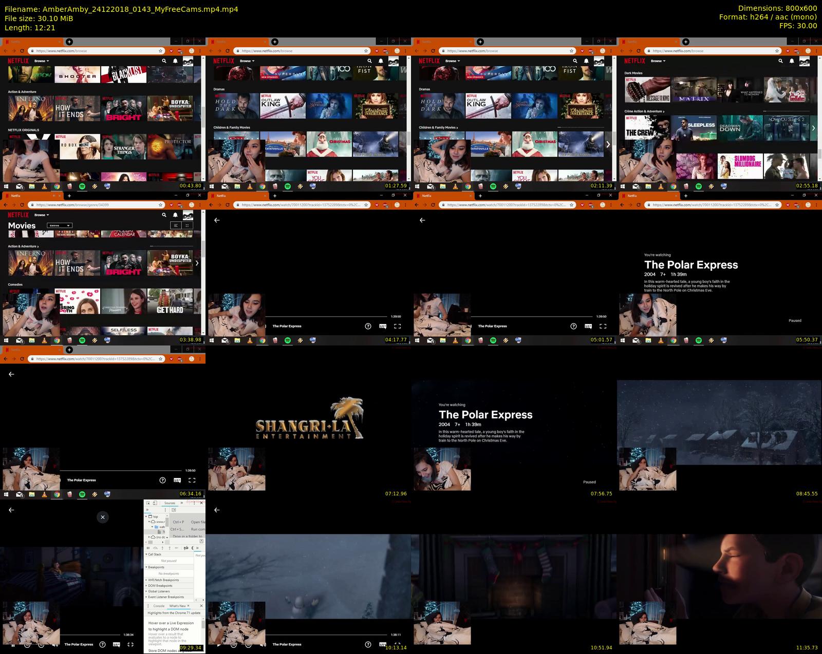Open subtitles icon in 05:01 frame player

click(588, 326)
